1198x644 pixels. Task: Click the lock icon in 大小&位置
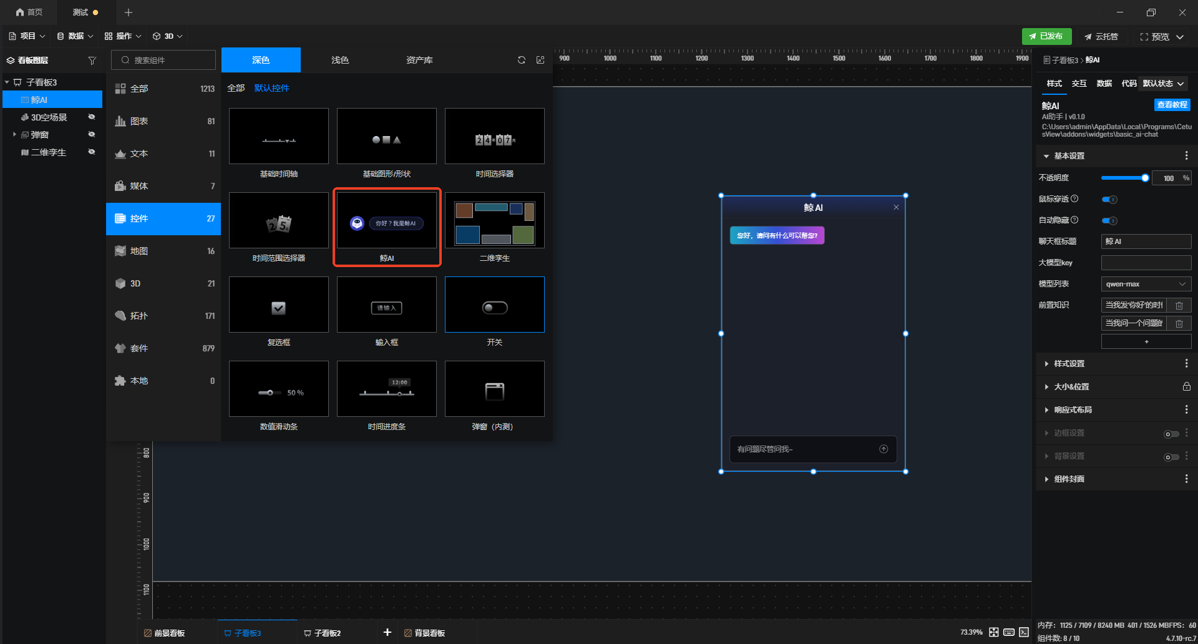click(x=1186, y=386)
